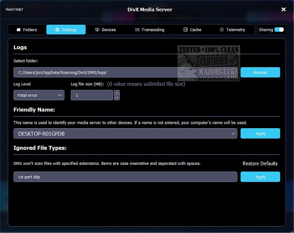Apply the Friendly Name
Viewport: 294px width, 233px height.
(260, 134)
